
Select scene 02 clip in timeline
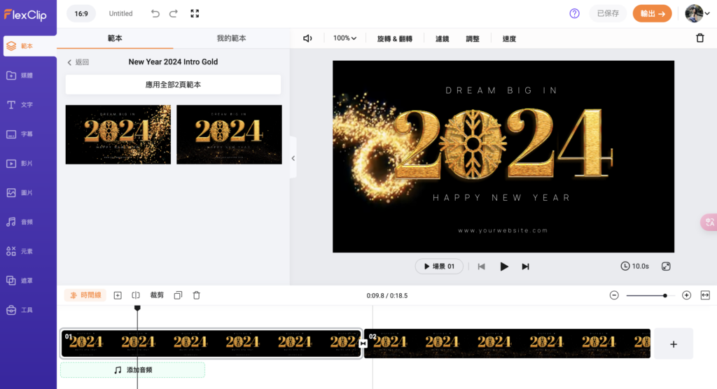tap(507, 344)
